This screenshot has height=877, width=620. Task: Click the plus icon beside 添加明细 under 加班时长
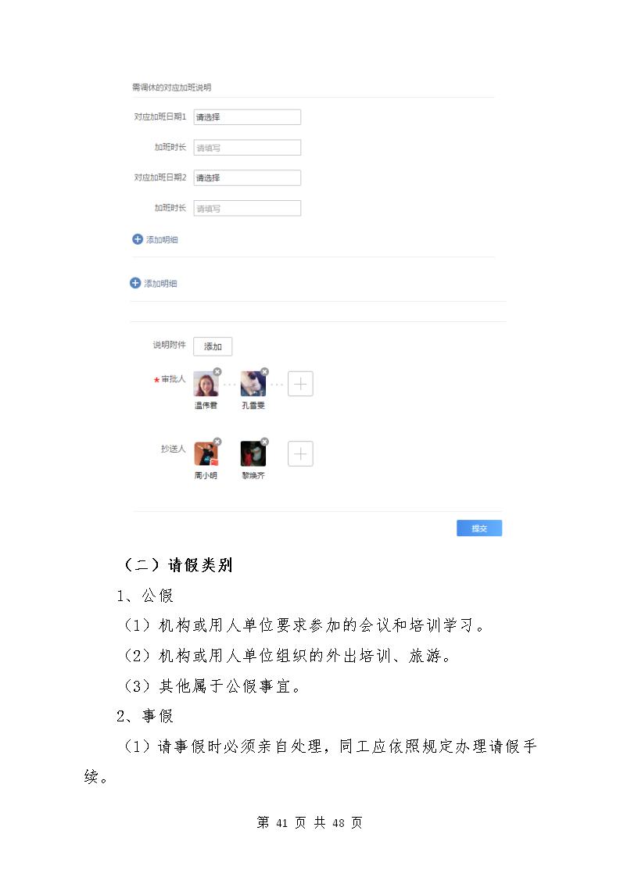pos(138,239)
